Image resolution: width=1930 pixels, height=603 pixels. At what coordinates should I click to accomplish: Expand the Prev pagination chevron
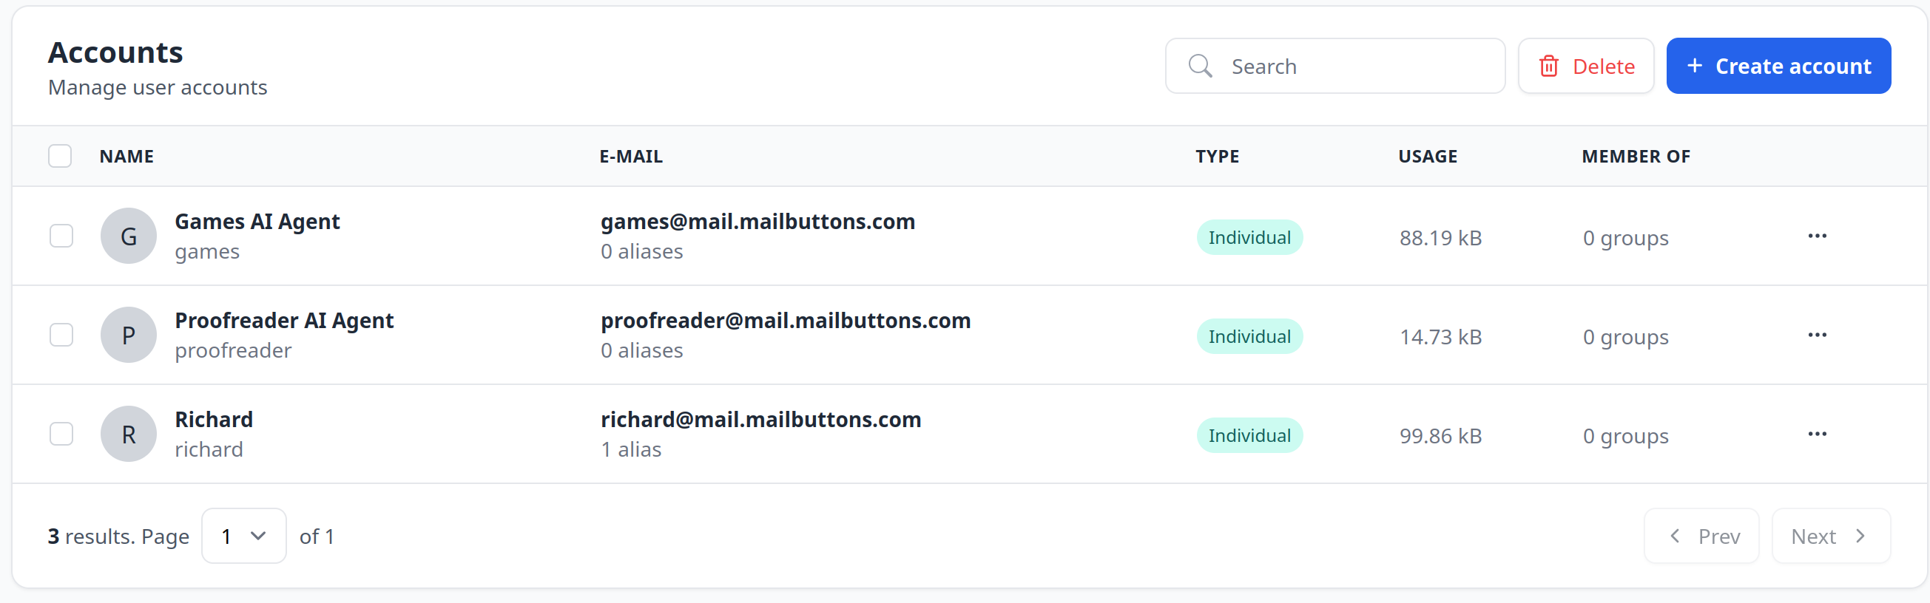(1676, 536)
